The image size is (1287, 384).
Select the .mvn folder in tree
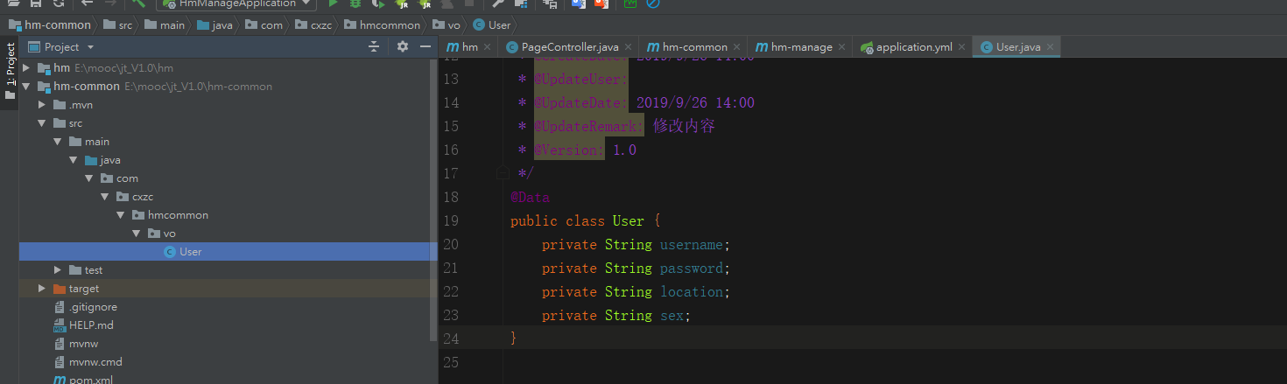[81, 105]
